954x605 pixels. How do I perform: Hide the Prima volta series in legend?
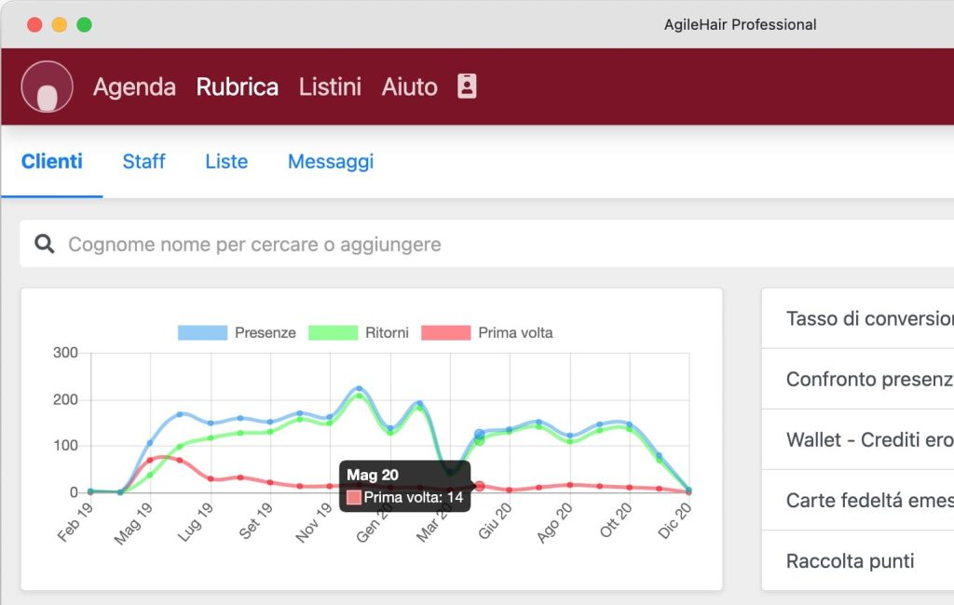(486, 332)
